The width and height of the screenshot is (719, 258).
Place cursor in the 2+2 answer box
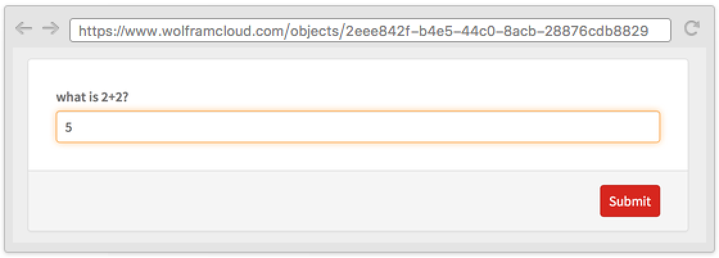tap(358, 127)
